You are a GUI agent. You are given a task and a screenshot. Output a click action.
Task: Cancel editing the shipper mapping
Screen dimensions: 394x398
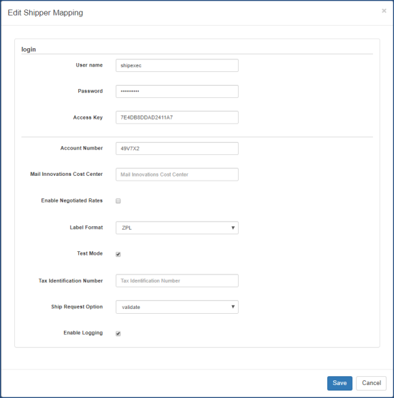click(371, 383)
